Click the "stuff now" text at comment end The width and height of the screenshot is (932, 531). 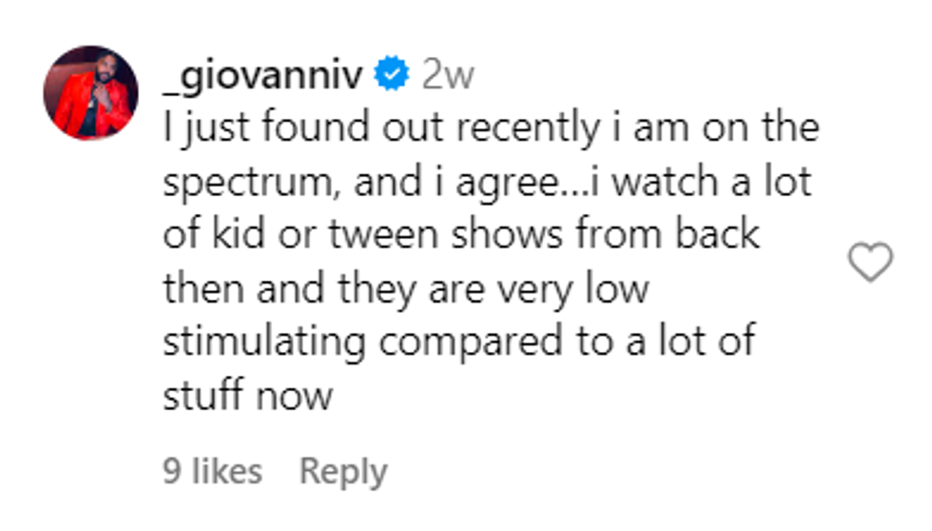[247, 395]
